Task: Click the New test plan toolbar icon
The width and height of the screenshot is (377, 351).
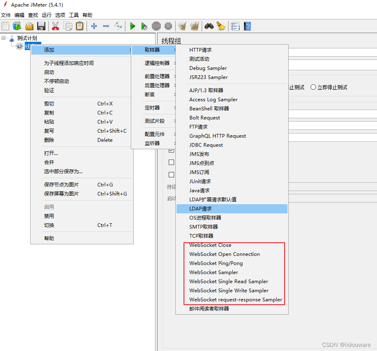Action: [5, 26]
